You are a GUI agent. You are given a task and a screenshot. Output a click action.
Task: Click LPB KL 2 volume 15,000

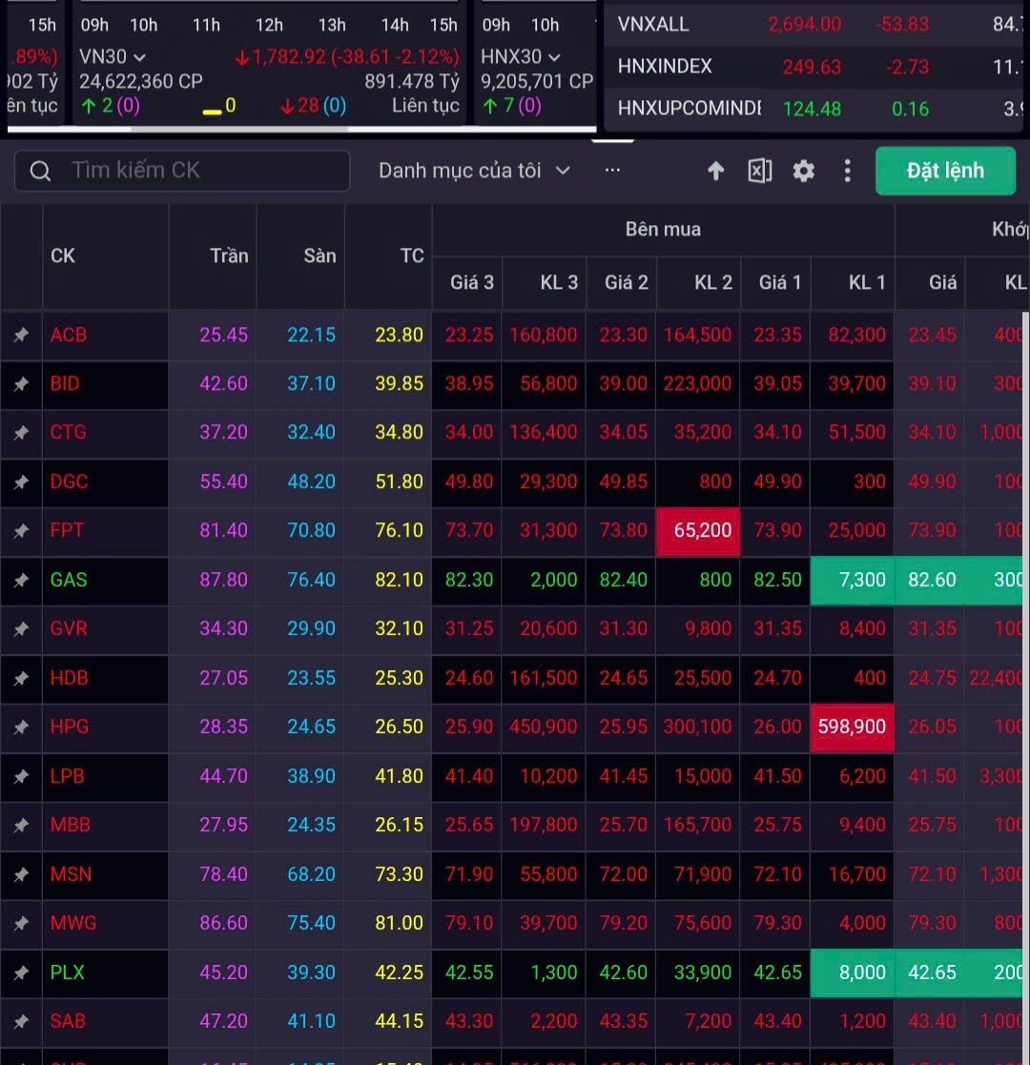click(703, 776)
